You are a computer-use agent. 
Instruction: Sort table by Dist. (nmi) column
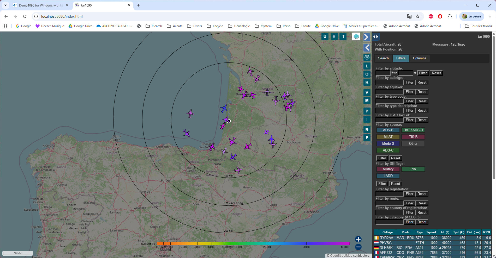click(474, 232)
